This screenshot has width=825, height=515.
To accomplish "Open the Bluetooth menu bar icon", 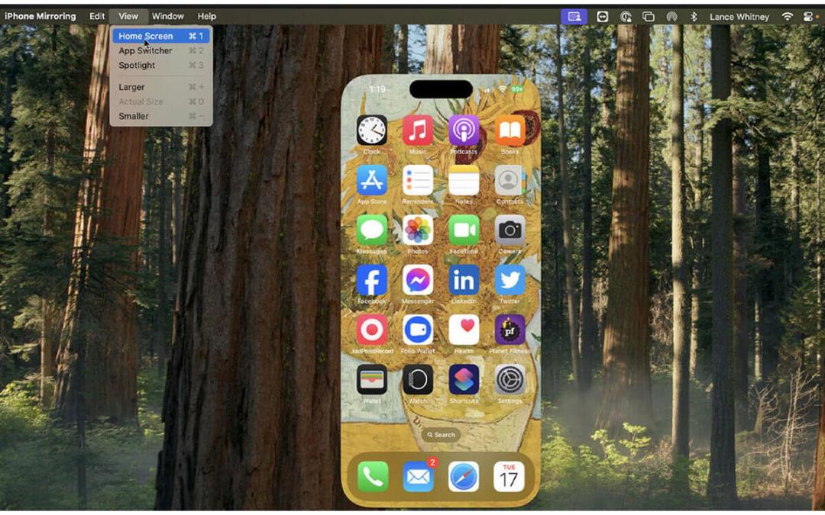I will (694, 17).
